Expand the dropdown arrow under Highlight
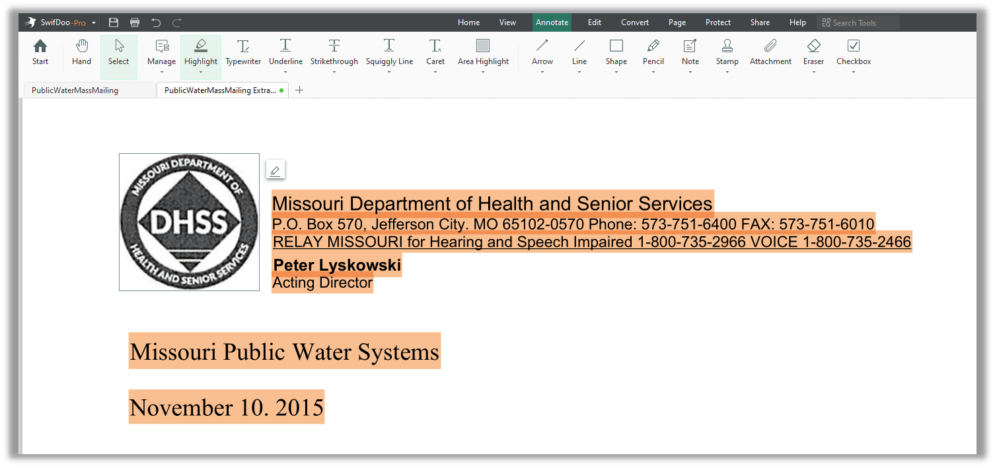The width and height of the screenshot is (995, 468). tap(201, 72)
